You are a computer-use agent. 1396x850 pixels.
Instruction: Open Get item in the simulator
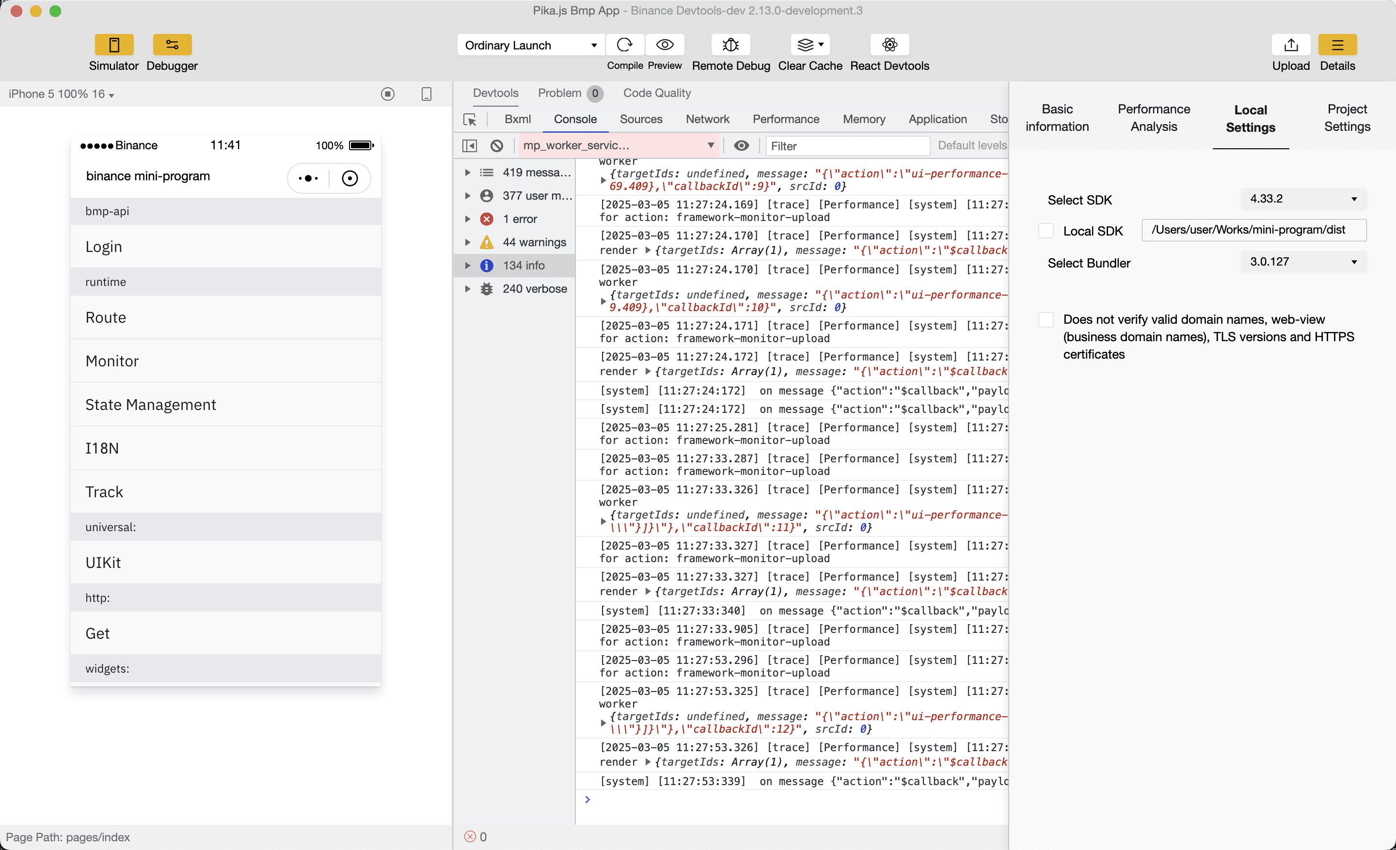pos(225,633)
